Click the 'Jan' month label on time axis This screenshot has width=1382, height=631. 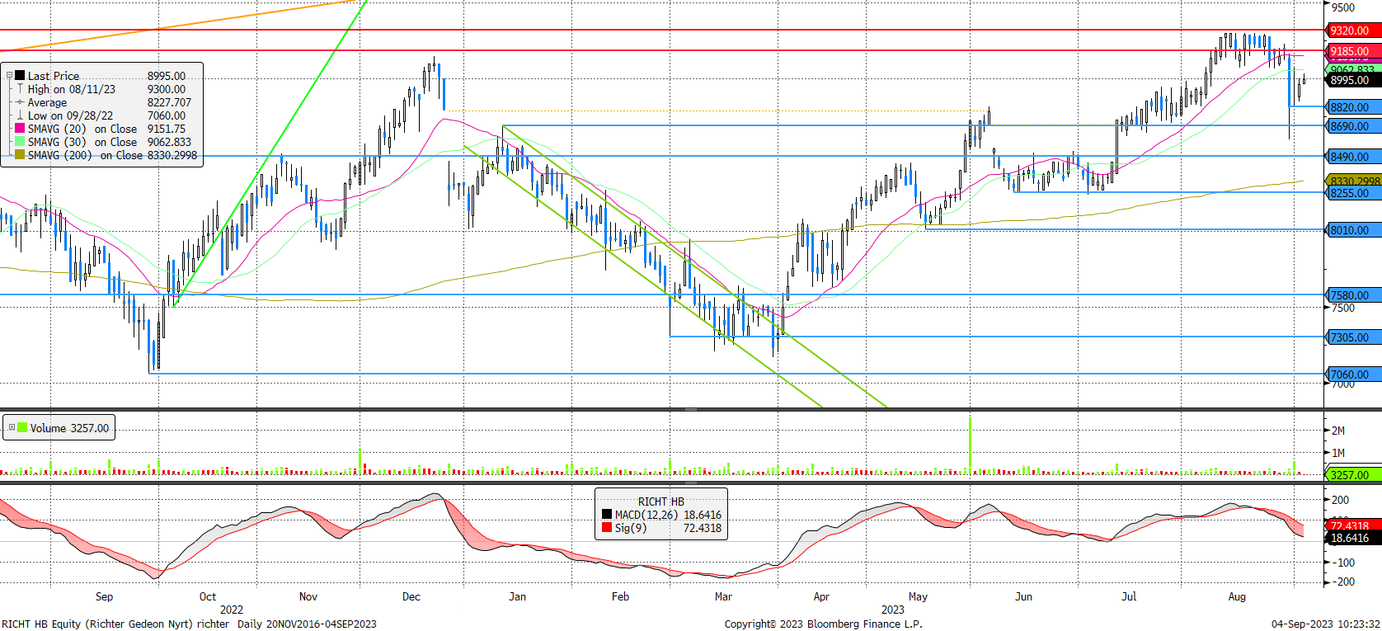point(517,596)
